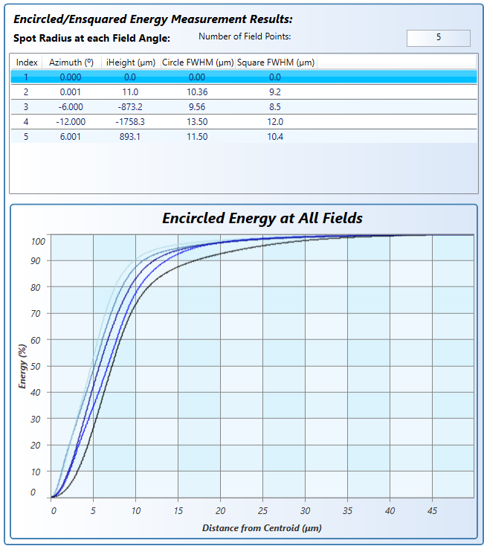Click the Encircled/Ensquared Energy Measurement Results heading

(152, 19)
